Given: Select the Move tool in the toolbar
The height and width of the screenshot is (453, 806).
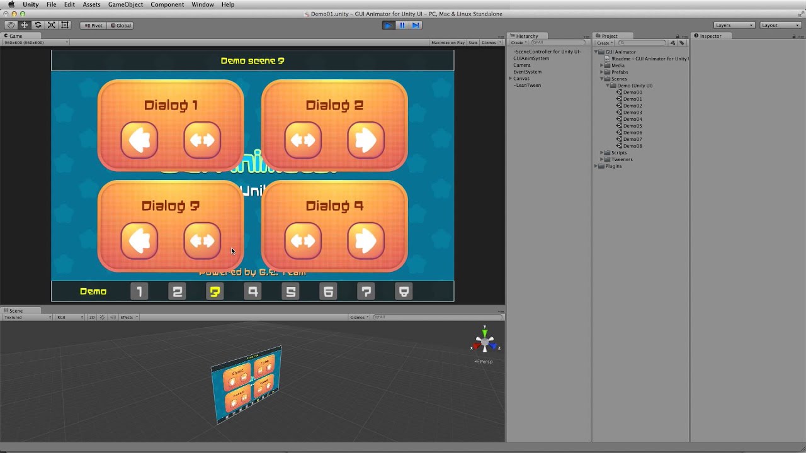Looking at the screenshot, I should pyautogui.click(x=23, y=25).
